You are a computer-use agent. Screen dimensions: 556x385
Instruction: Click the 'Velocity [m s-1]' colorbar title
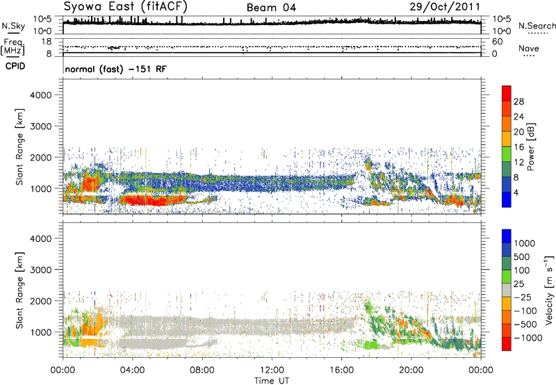pyautogui.click(x=549, y=290)
